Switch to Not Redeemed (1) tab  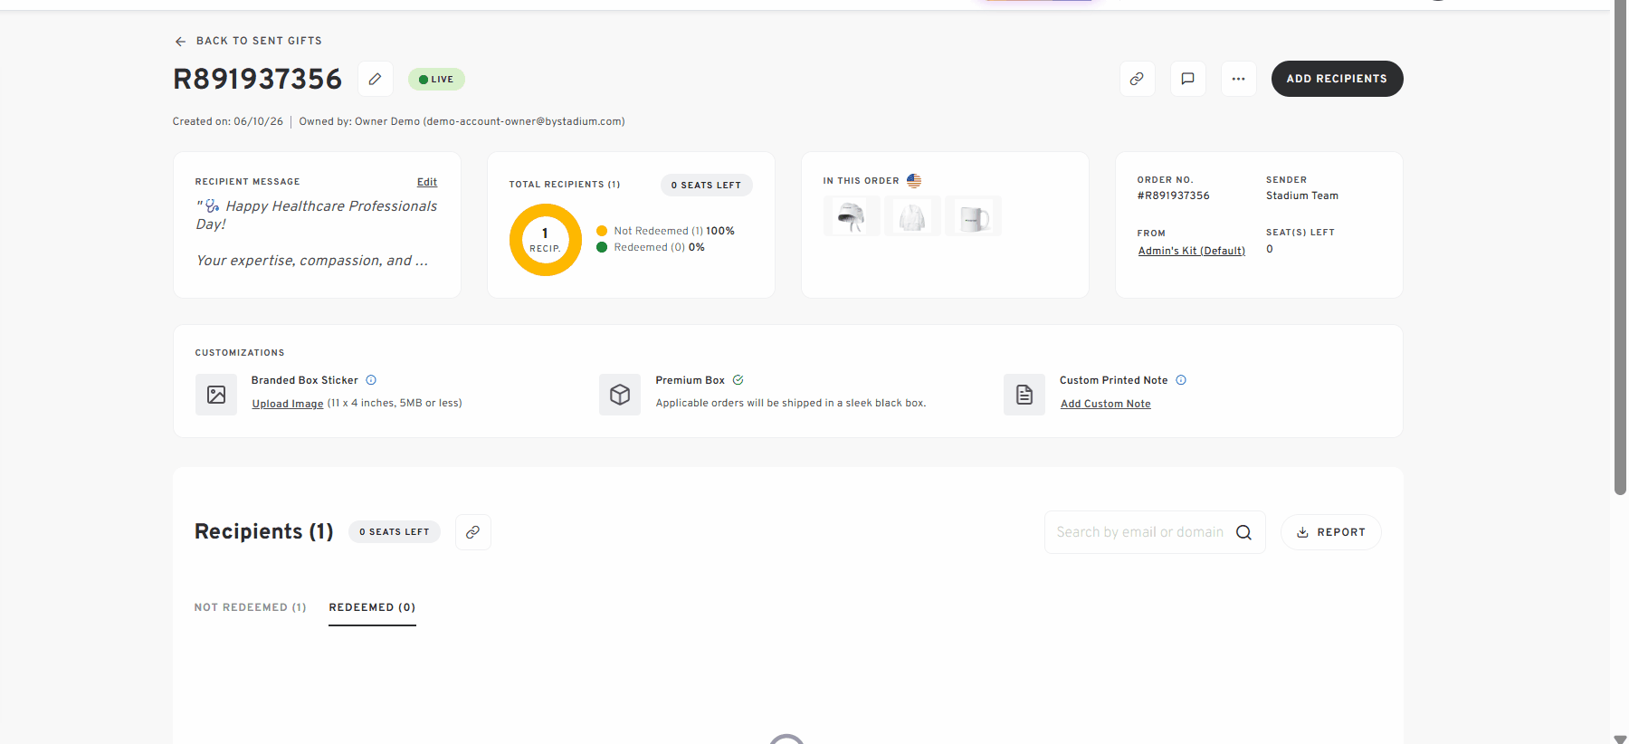tap(251, 607)
